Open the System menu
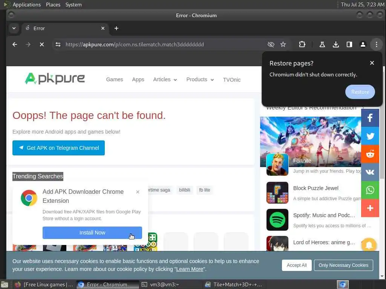The image size is (386, 289). coord(74,5)
